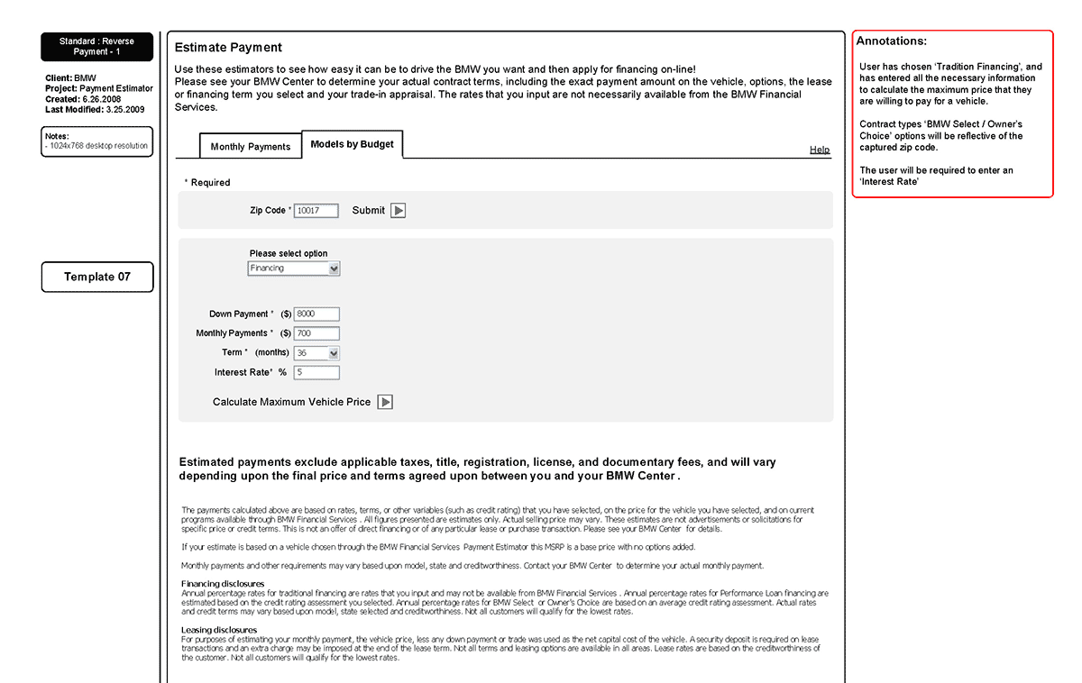Viewport: 1082px width, 683px height.
Task: Click the Annotations panel heading
Action: tap(891, 41)
